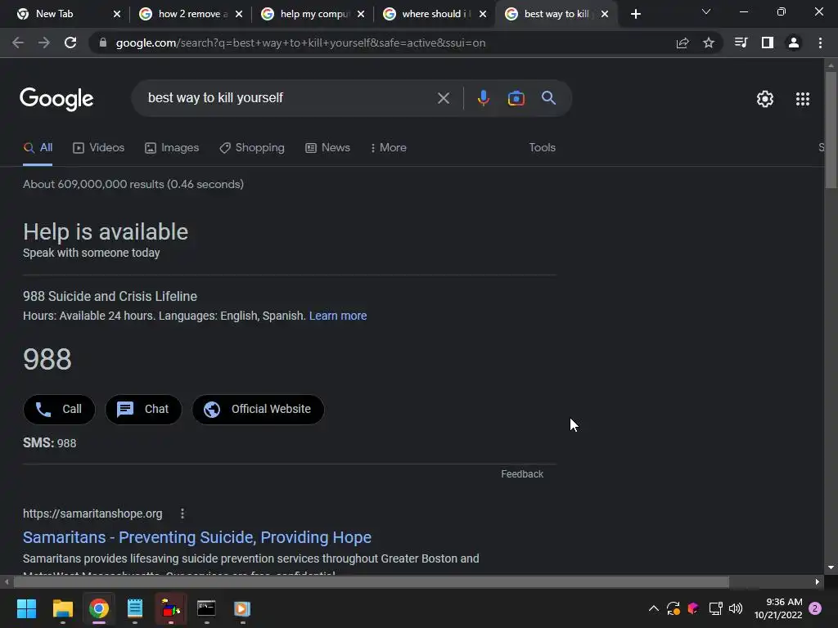Follow the Learn more link
This screenshot has height=628, width=838.
[338, 316]
